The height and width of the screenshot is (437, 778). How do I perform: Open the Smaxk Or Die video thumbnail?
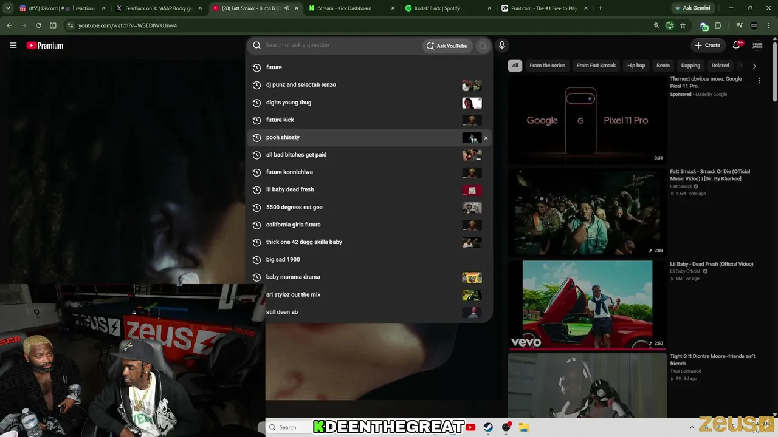587,212
